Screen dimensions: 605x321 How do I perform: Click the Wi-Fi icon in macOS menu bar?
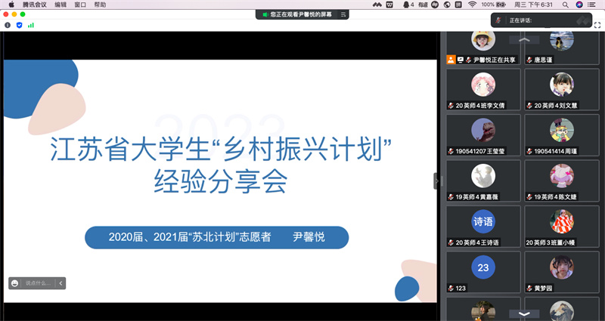click(x=472, y=5)
